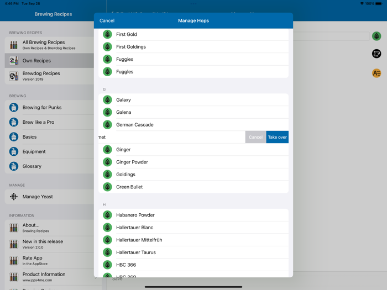Screen dimensions: 387x290
Task: Click the Brewing for Punks kettle icon
Action: (14, 108)
